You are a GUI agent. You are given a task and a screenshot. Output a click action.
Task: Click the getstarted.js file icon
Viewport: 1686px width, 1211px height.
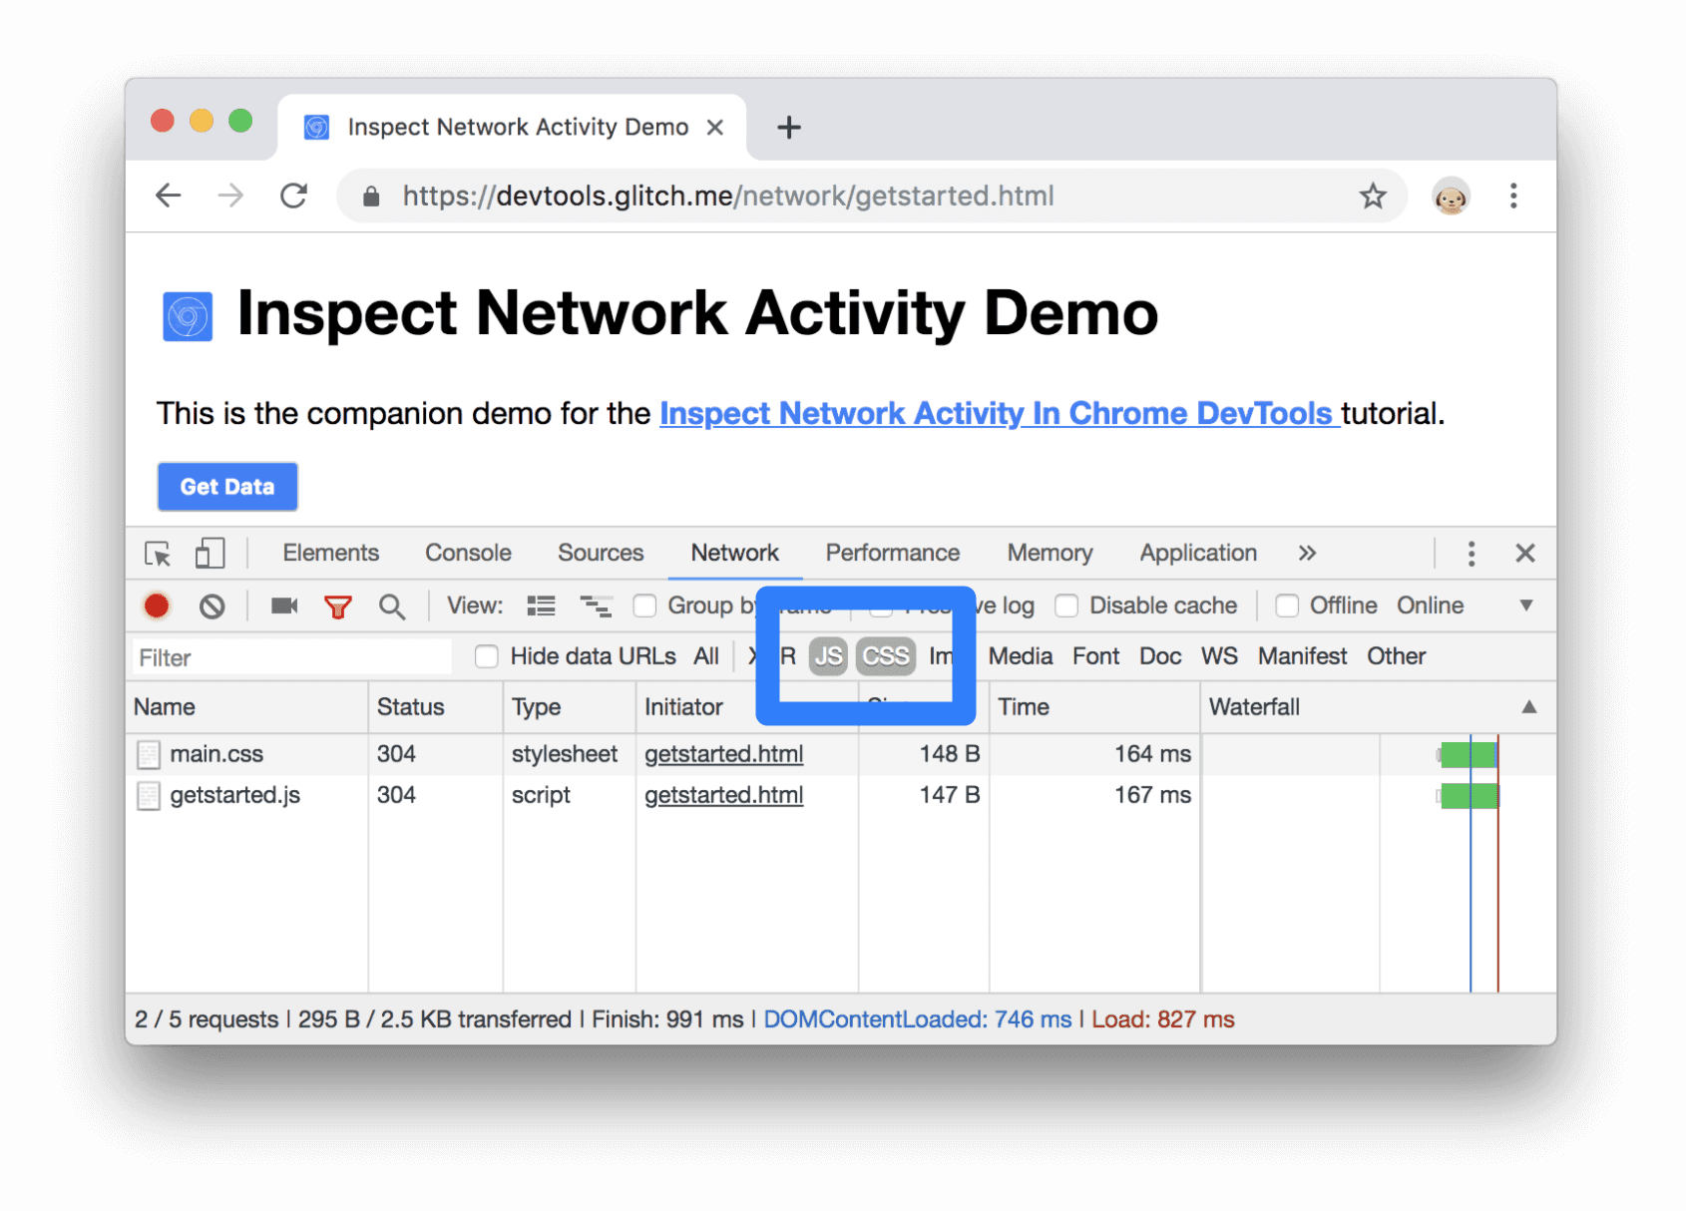(x=149, y=796)
